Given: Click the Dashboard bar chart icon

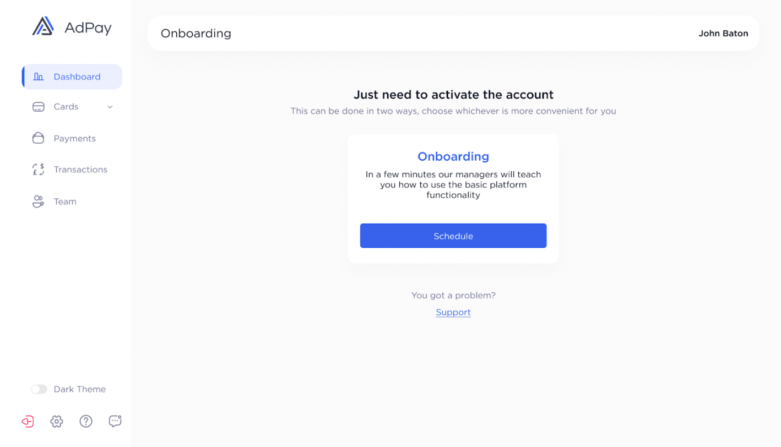Looking at the screenshot, I should pos(38,77).
